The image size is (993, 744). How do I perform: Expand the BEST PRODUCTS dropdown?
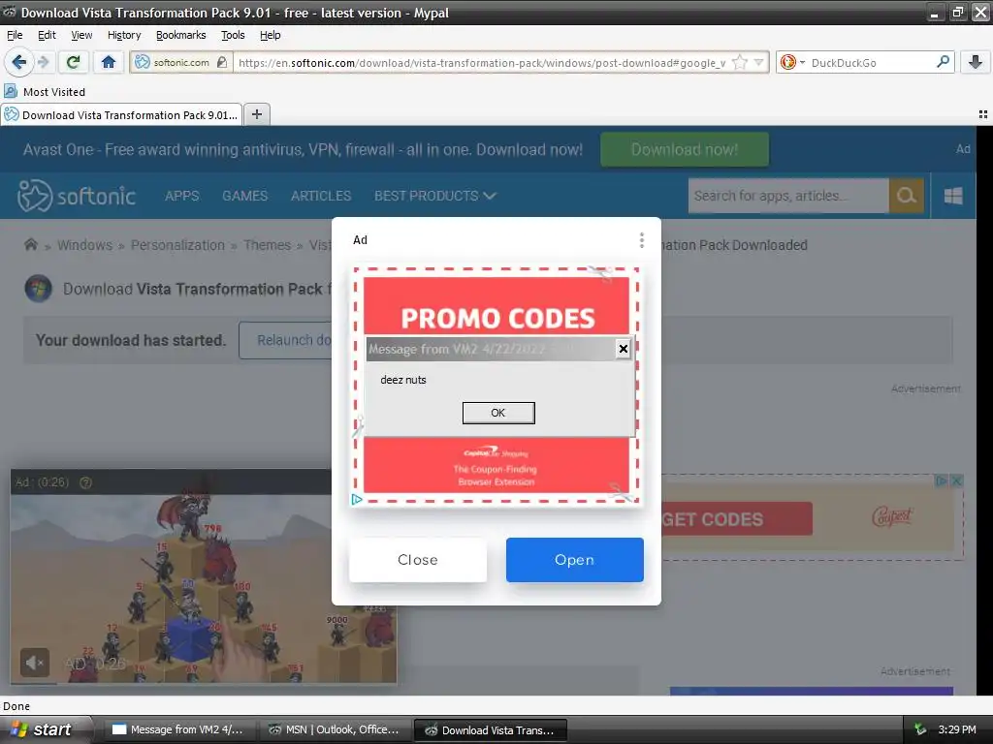coord(435,196)
